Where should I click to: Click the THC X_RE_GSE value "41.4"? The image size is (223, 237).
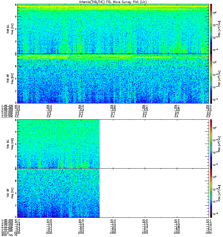[x=113, y=220]
